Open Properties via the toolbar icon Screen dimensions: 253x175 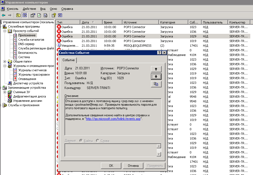33,15
